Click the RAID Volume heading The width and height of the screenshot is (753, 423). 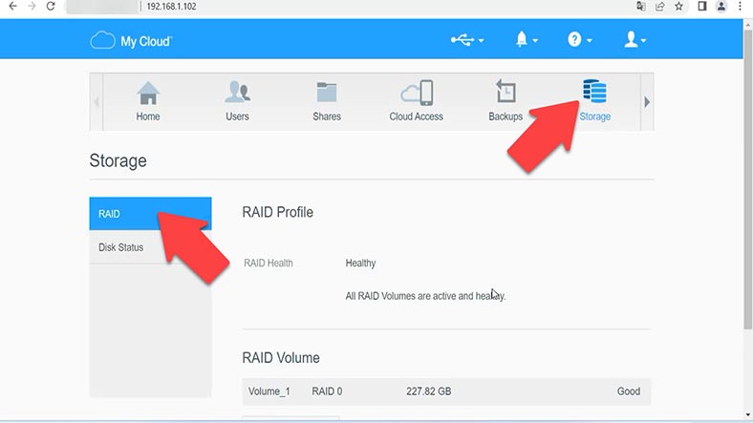click(281, 358)
